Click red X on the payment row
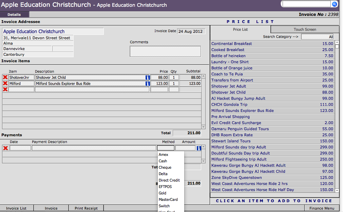Image resolution: width=343 pixels, height=212 pixels. click(x=5, y=148)
